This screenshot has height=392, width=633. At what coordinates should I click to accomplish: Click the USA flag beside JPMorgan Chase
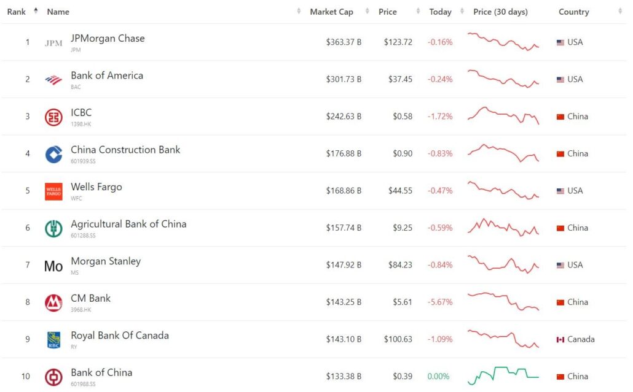(559, 42)
